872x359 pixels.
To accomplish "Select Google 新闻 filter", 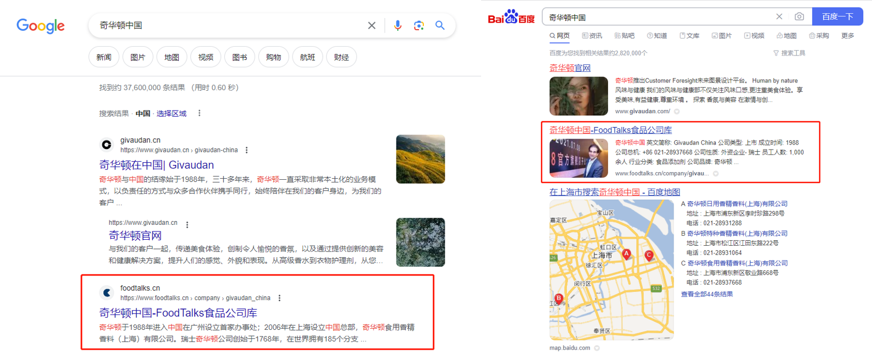I will point(104,57).
